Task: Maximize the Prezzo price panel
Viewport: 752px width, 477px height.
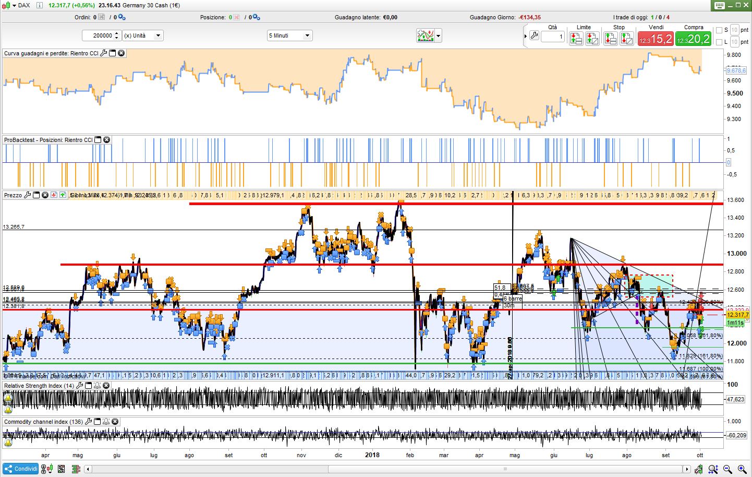Action: tap(36, 195)
